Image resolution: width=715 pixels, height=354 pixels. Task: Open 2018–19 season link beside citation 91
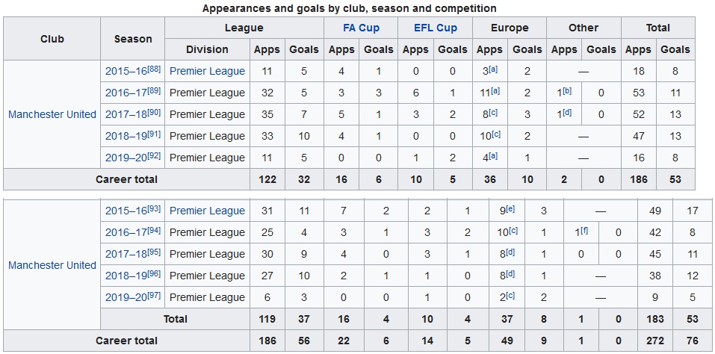point(127,136)
